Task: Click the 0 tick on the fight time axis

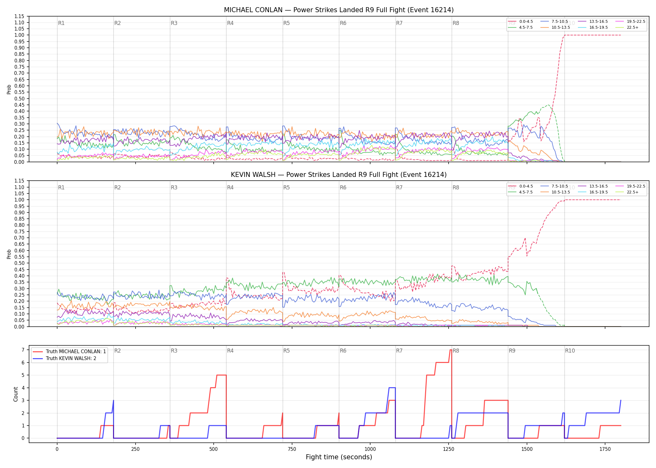Action: click(57, 449)
